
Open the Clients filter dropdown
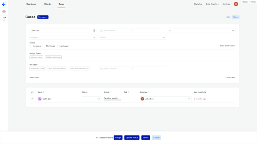[133, 37]
